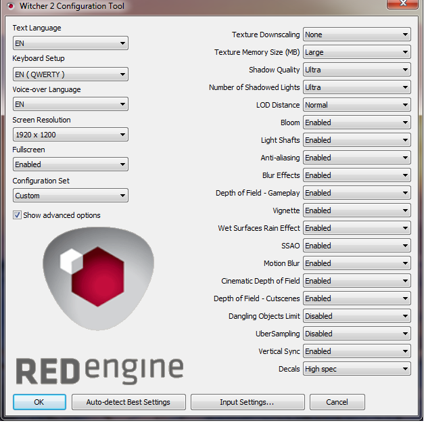Open the Text Language dropdown

tap(70, 43)
